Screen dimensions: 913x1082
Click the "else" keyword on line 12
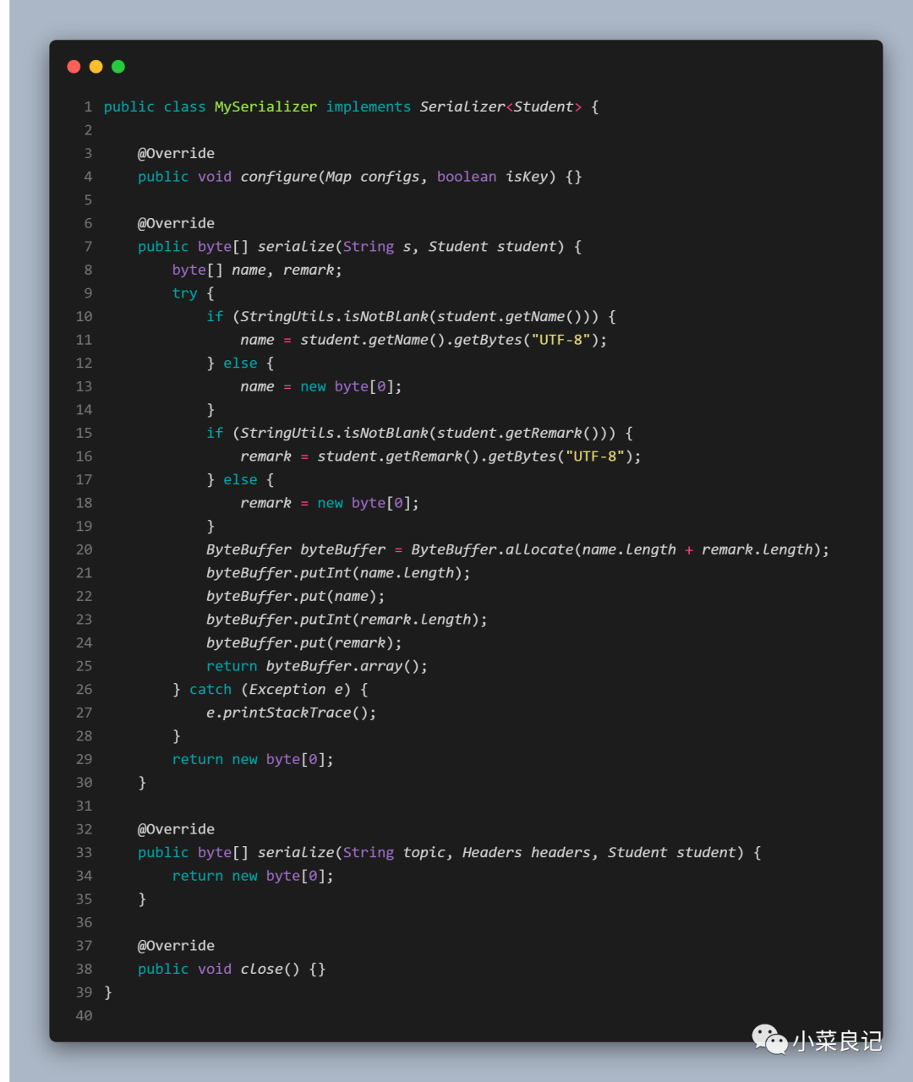(x=240, y=363)
